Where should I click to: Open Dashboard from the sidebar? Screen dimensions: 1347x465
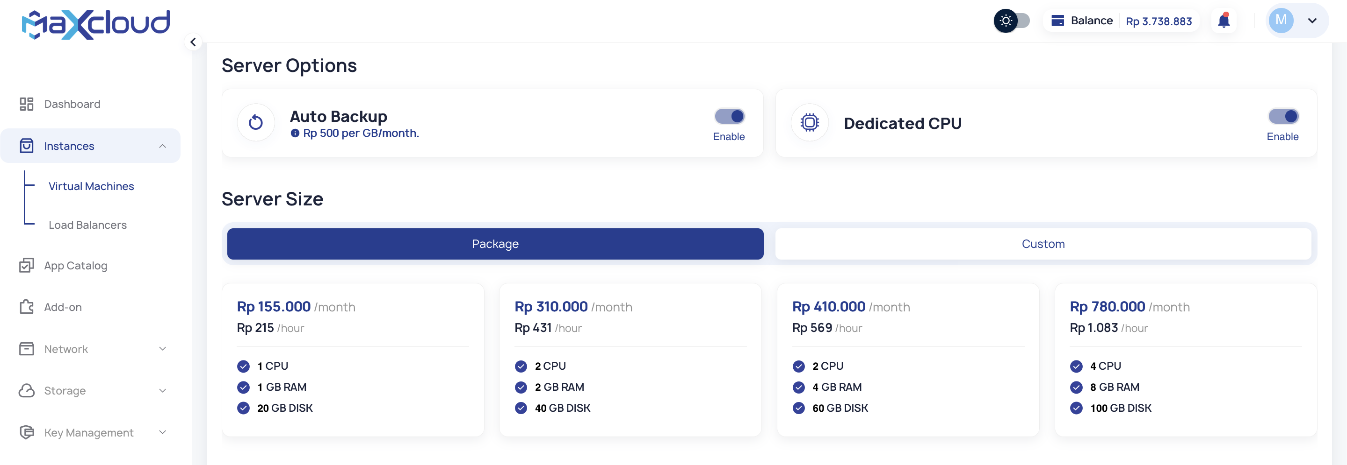click(72, 104)
